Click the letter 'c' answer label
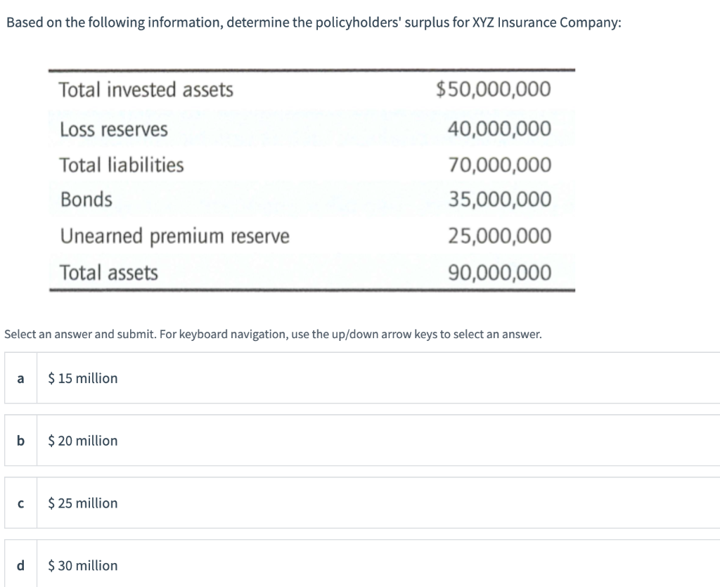Viewport: 720px width, 587px height. 20,503
